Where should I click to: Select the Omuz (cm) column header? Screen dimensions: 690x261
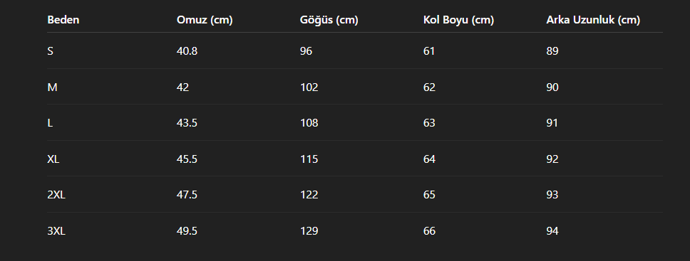(205, 20)
